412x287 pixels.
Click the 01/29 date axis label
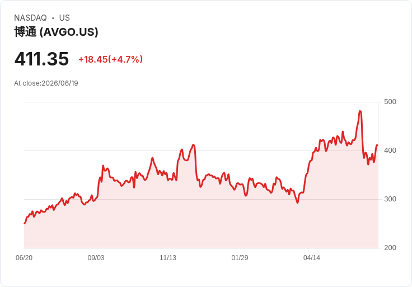pyautogui.click(x=240, y=258)
